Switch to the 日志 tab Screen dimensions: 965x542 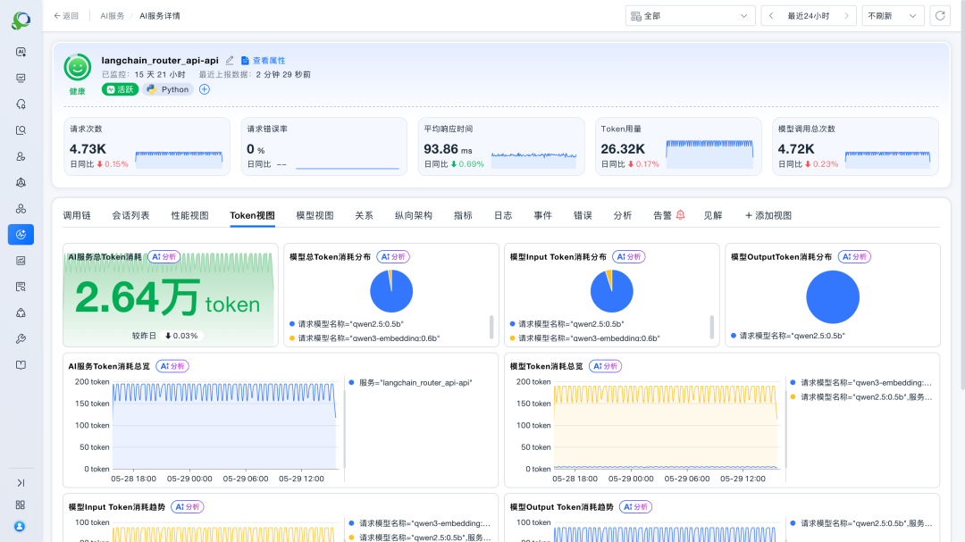click(503, 215)
